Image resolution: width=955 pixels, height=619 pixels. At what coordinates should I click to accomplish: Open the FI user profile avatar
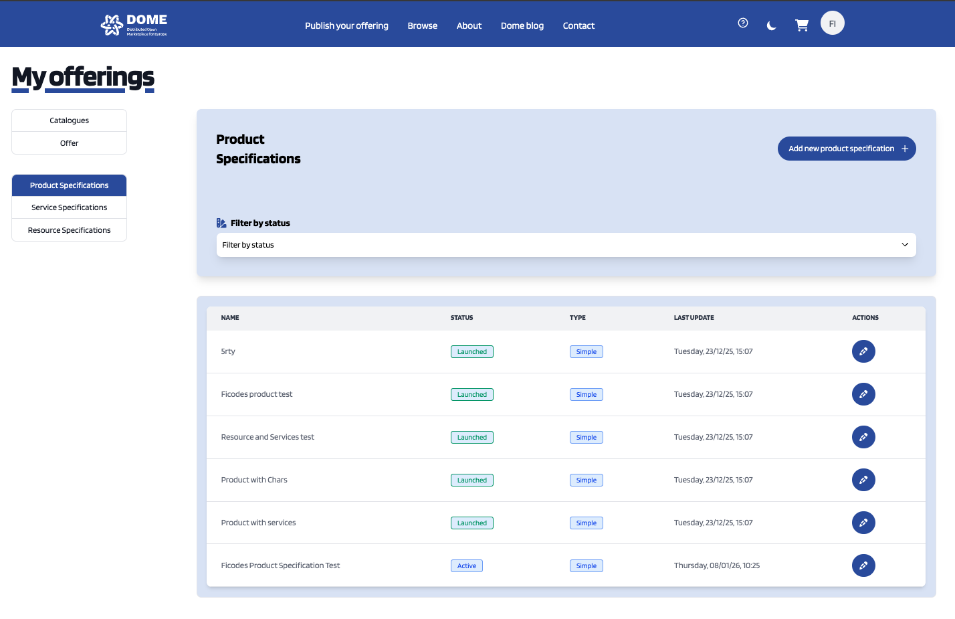(832, 23)
